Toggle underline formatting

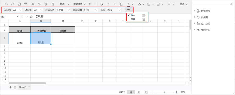(121, 4)
